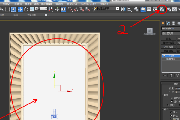Viewport: 180px width, 120px height.
Task: Select the 面片 output radio button
Action: (171, 112)
